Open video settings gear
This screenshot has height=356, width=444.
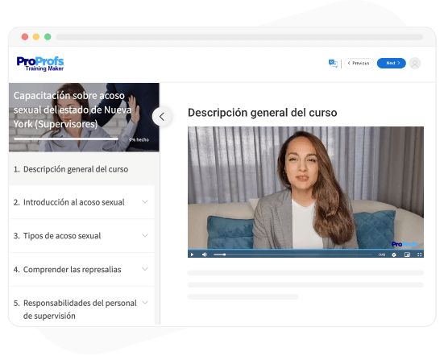pos(394,255)
